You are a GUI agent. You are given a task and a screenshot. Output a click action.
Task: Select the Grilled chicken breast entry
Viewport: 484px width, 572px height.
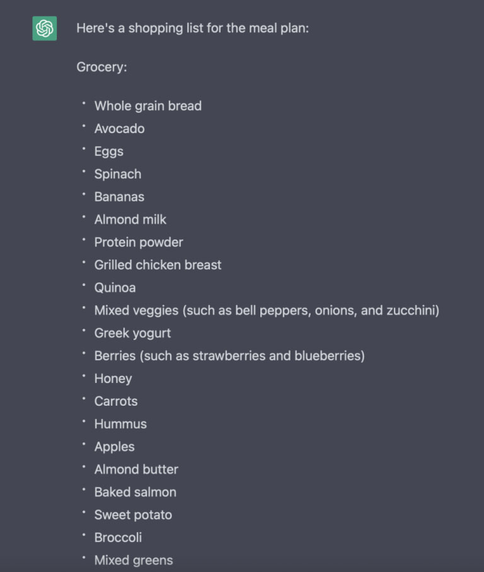pyautogui.click(x=158, y=265)
